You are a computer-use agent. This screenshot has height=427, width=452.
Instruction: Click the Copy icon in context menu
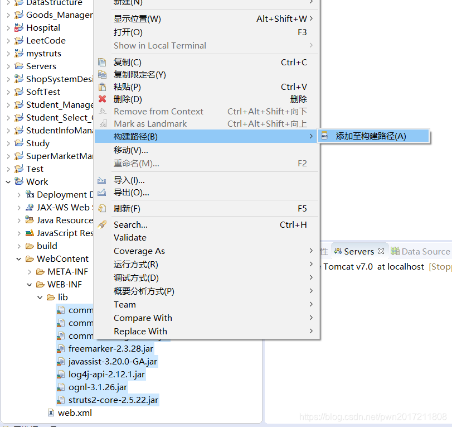click(102, 62)
